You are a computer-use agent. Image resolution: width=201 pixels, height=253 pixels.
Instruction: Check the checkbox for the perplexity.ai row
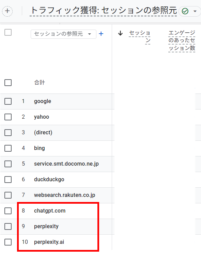click(8, 242)
